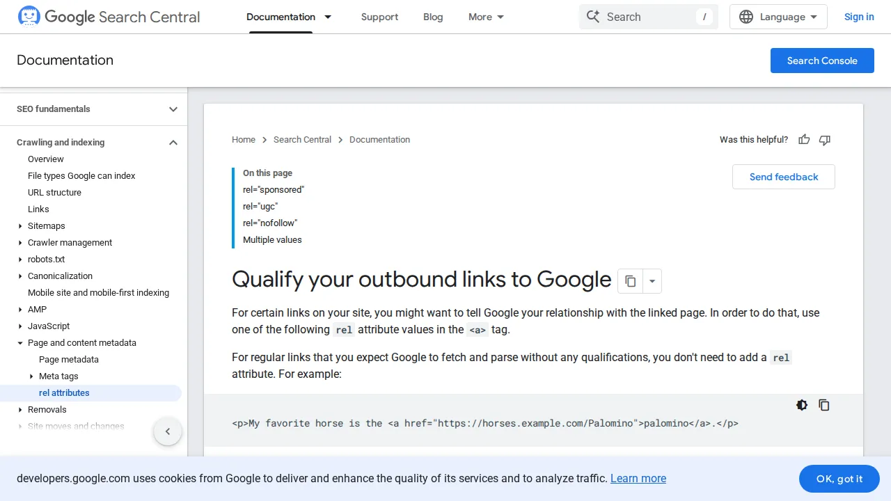
Task: Open the dropdown next to the title copy button
Action: click(652, 280)
